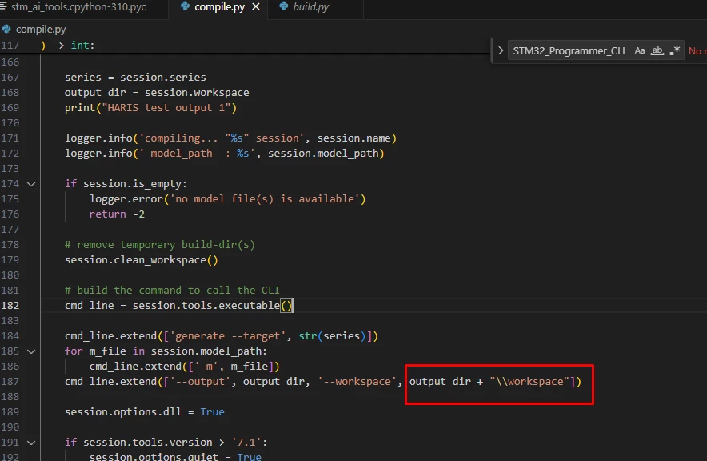Open the stm_ai_tools.cpython-310.pyc tab
The image size is (707, 461).
(78, 6)
